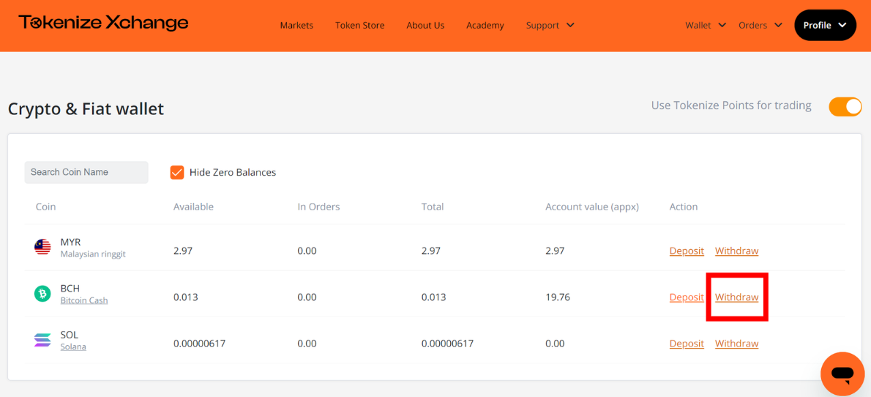Viewport: 871px width, 397px height.
Task: Click the Tokenize Xchange logo
Action: pos(103,23)
